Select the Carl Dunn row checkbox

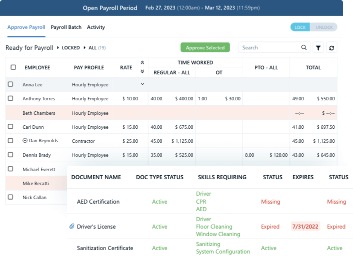[x=10, y=127]
